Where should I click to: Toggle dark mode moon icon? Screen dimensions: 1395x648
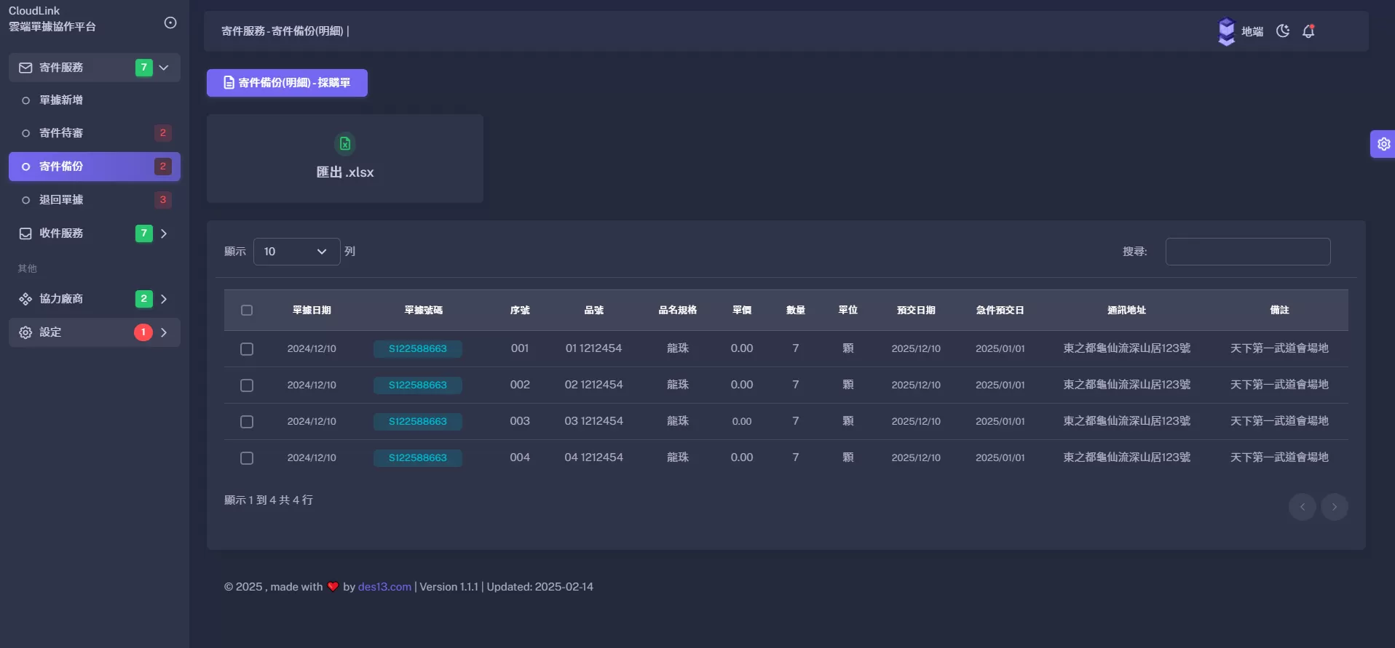(x=1283, y=31)
